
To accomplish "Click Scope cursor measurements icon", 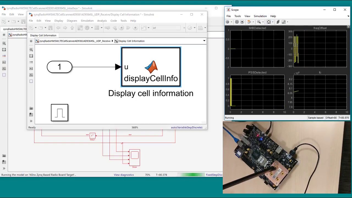I will coord(284,22).
